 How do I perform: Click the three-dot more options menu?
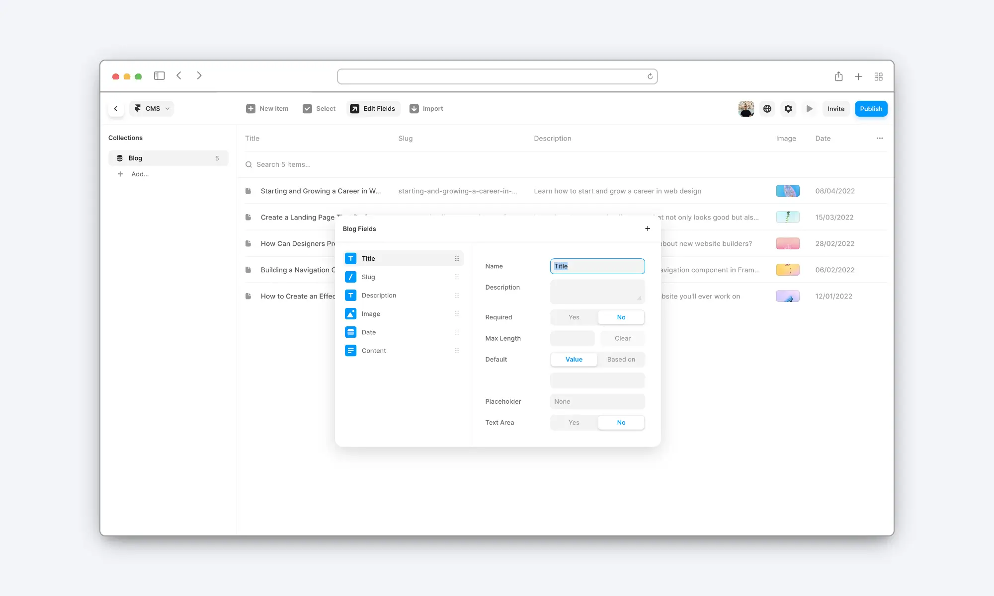(880, 139)
